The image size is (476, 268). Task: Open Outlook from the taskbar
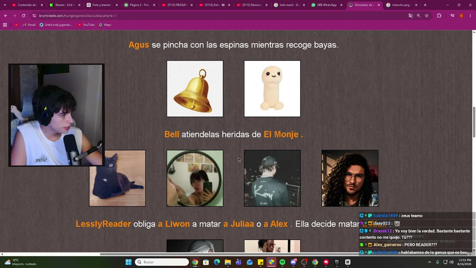tap(250, 262)
